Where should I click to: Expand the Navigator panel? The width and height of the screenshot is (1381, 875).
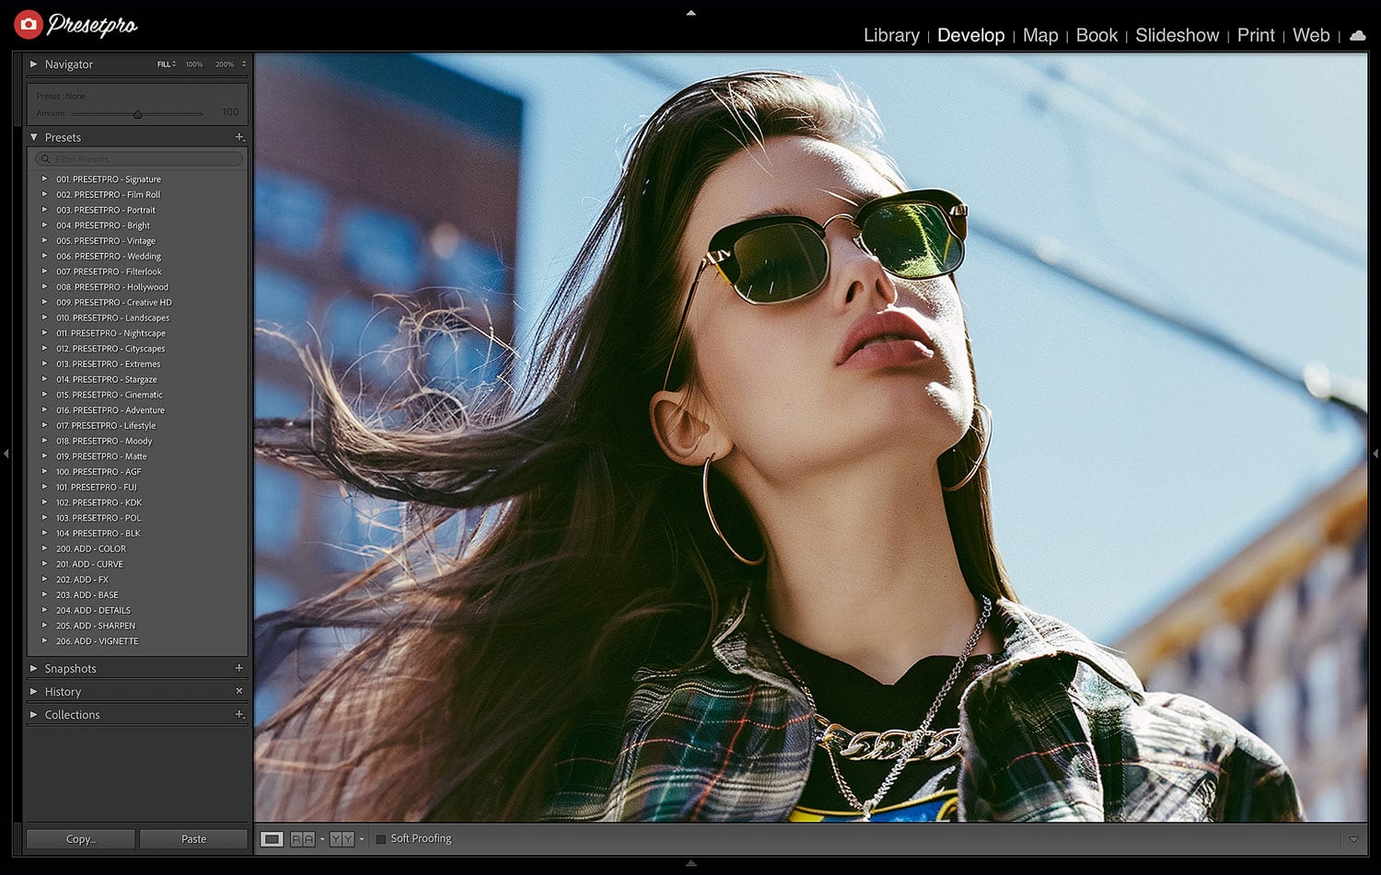34,64
